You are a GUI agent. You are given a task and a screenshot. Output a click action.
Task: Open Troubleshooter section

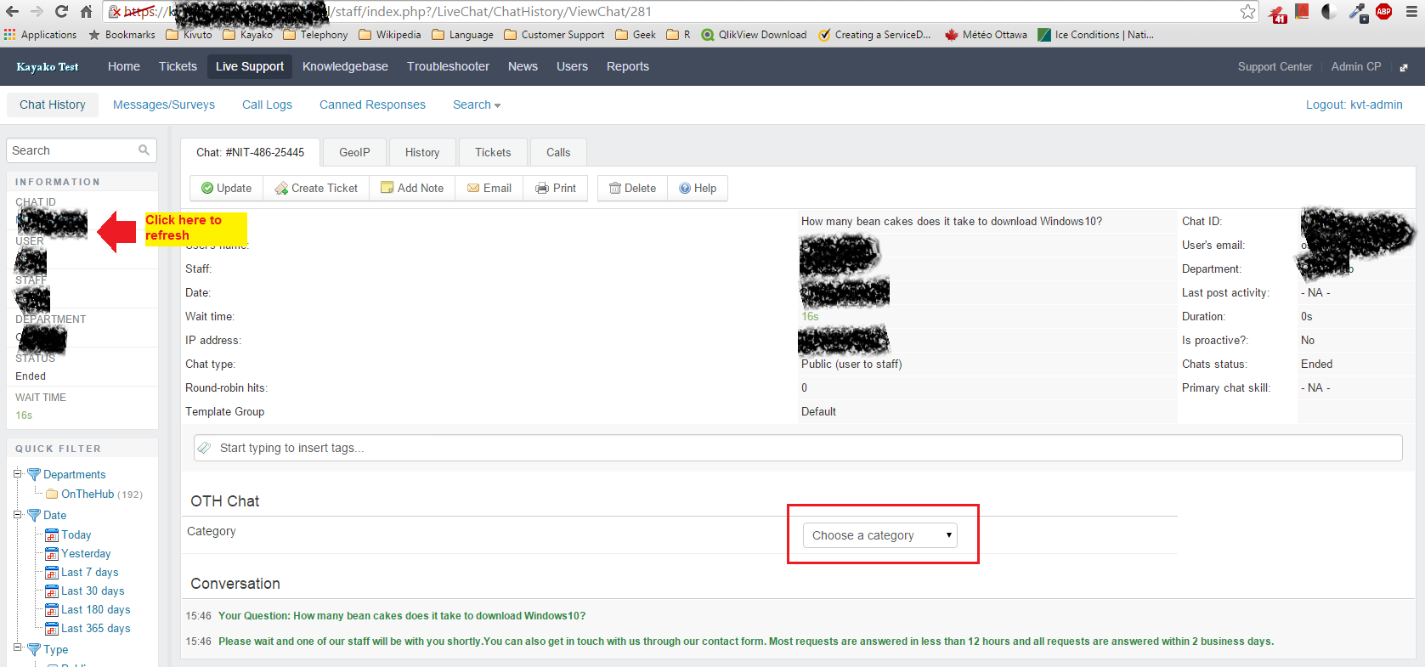448,66
